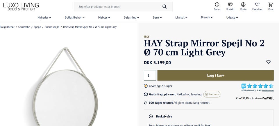
Task: Open the Udsalg menu
Action: (232, 17)
